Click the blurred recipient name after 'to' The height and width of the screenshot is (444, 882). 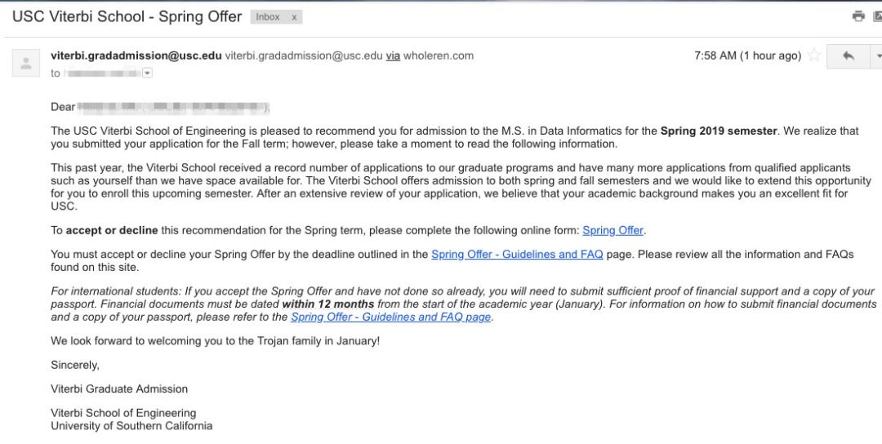pos(101,73)
